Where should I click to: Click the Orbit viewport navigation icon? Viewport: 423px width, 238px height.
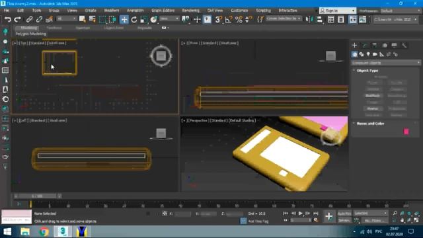409,220
